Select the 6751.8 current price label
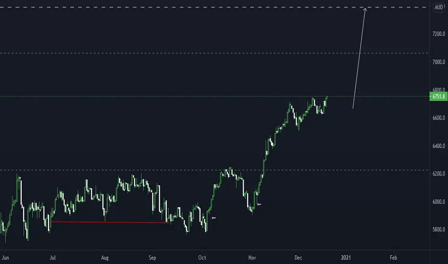Image resolution: width=448 pixels, height=264 pixels. coord(438,96)
